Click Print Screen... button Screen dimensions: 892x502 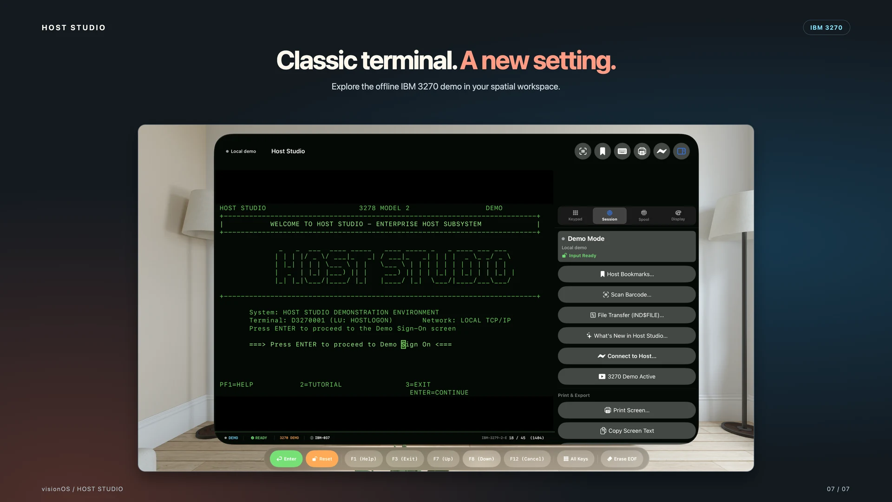pos(627,410)
